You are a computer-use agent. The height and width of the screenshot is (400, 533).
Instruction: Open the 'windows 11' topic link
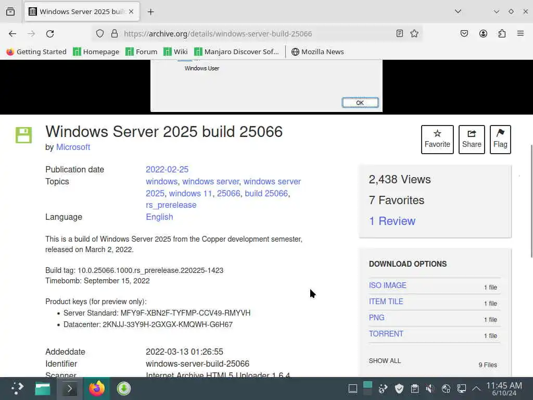(191, 193)
